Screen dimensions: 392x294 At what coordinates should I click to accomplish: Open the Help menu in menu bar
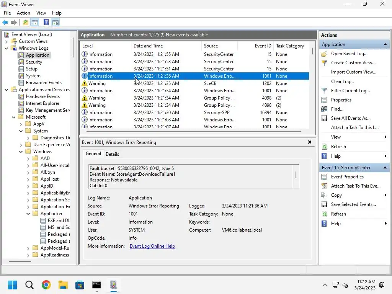(x=57, y=13)
